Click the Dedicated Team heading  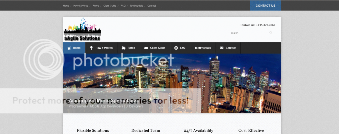point(146,131)
